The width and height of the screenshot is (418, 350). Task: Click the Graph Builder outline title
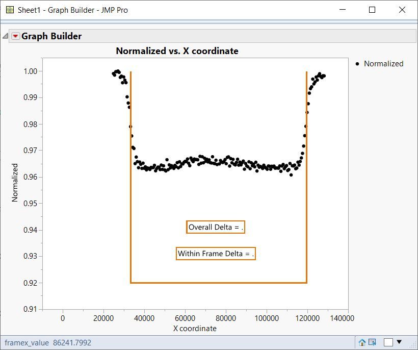point(51,36)
